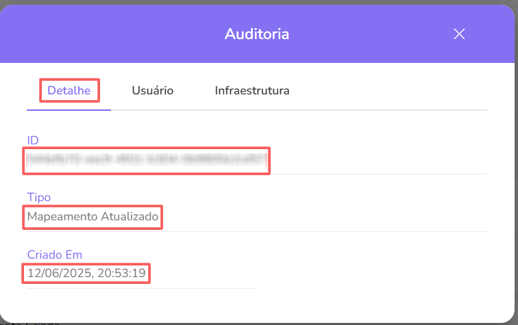Click the Criado Em field label

(x=54, y=255)
